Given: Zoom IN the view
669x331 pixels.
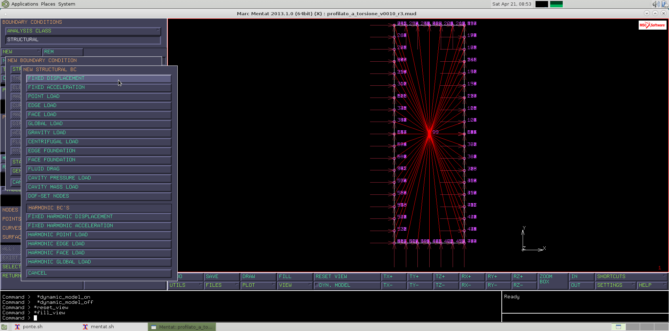Looking at the screenshot, I should (582, 277).
